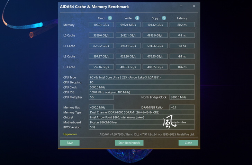
Task: Click the AIDA64 version text at bottom
Action: [x=147, y=134]
